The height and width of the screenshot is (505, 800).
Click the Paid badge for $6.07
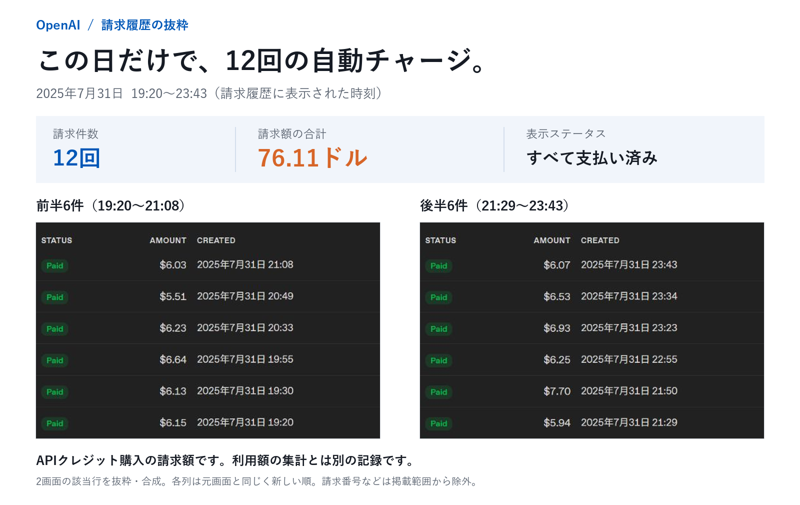[439, 265]
